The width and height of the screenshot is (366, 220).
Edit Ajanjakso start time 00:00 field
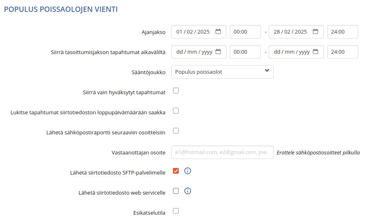coord(245,32)
